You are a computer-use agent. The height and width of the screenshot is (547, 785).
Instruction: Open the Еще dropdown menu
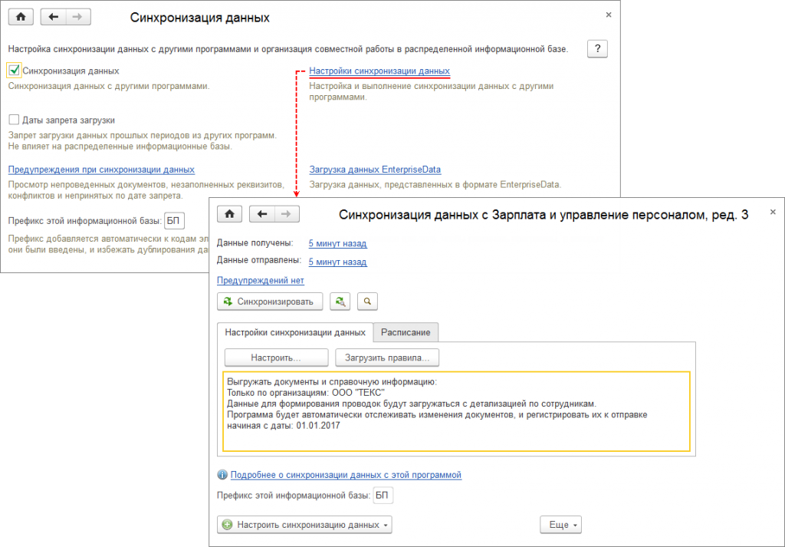pyautogui.click(x=560, y=525)
